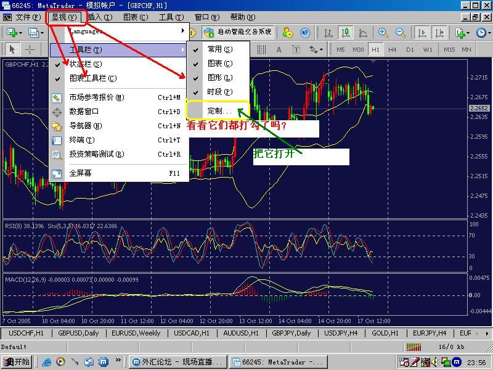Select the cursor arrow tool
This screenshot has width=493, height=370.
tap(12, 49)
